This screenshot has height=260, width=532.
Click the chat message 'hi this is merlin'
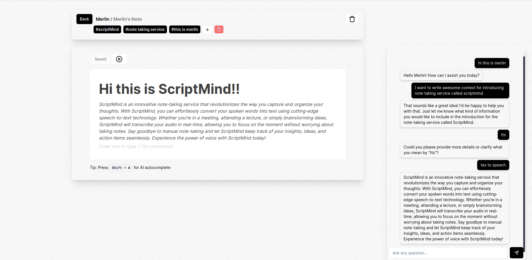point(492,63)
